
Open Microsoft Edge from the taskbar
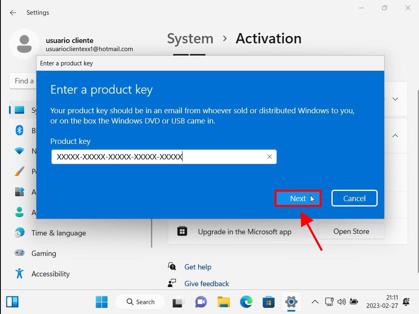[246, 302]
